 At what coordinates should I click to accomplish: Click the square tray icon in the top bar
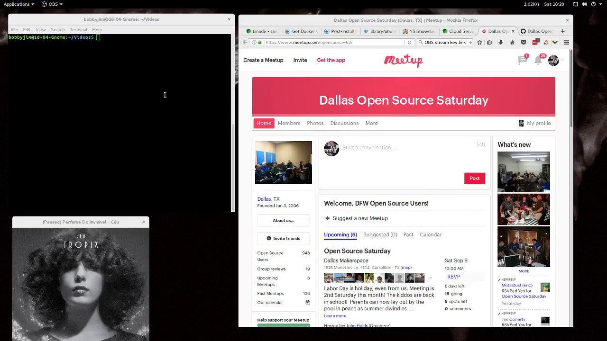click(x=575, y=4)
